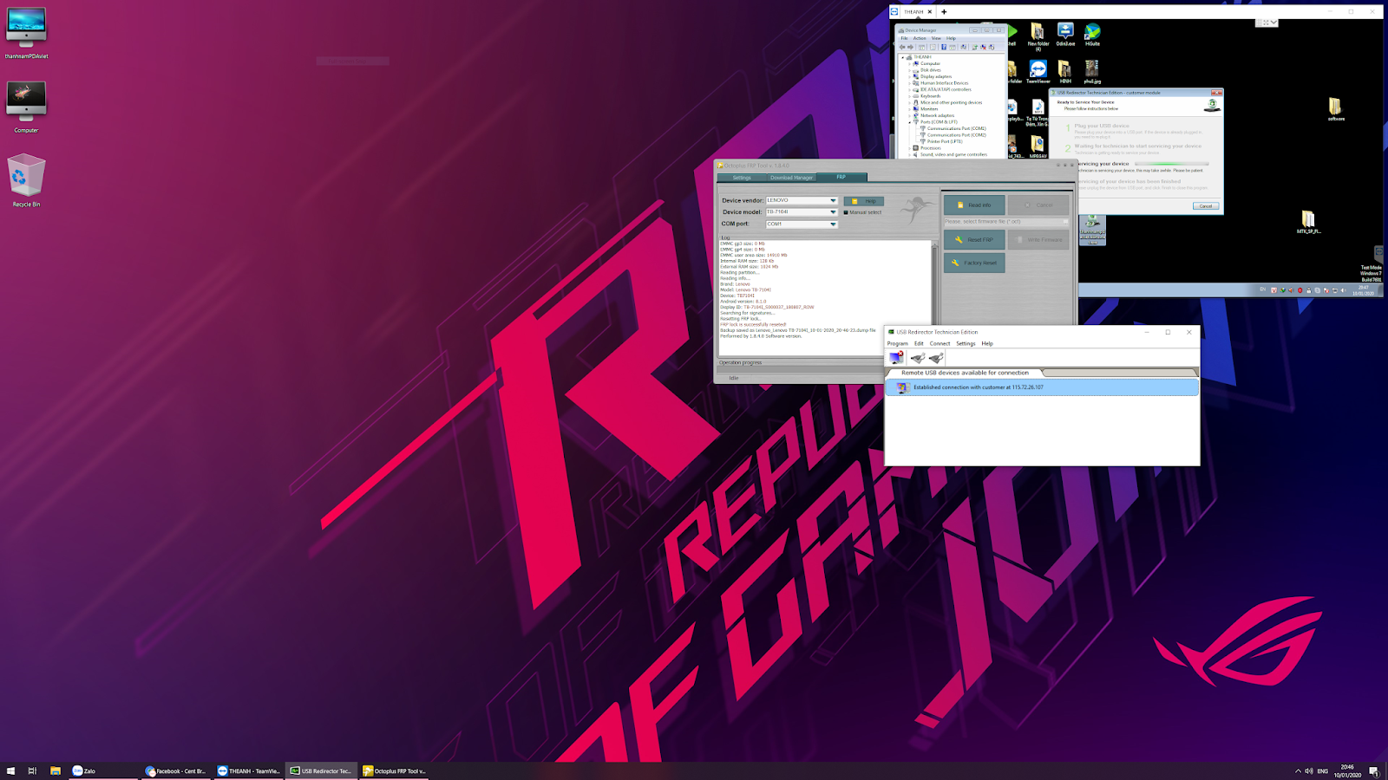Open the Computer desktop icon
The width and height of the screenshot is (1388, 780).
26,107
